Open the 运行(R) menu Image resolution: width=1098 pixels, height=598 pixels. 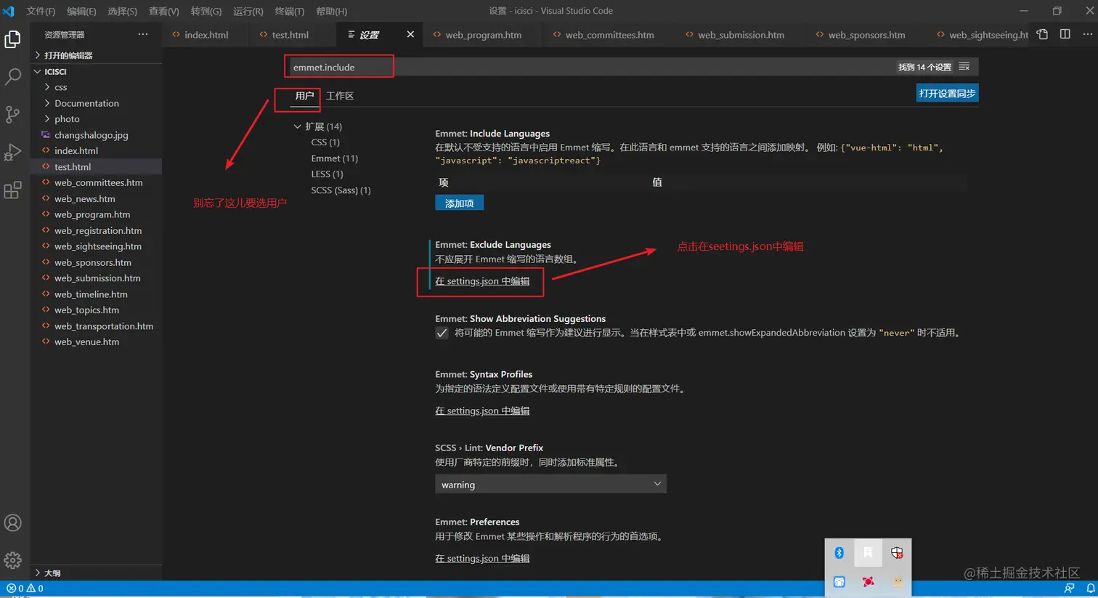[x=248, y=11]
